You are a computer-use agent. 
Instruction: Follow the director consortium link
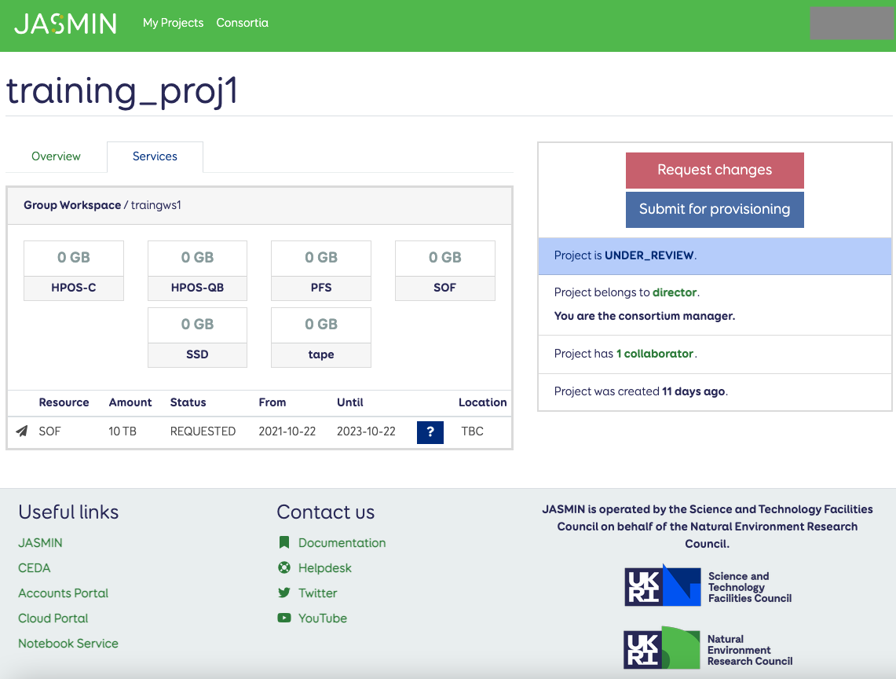click(x=674, y=292)
